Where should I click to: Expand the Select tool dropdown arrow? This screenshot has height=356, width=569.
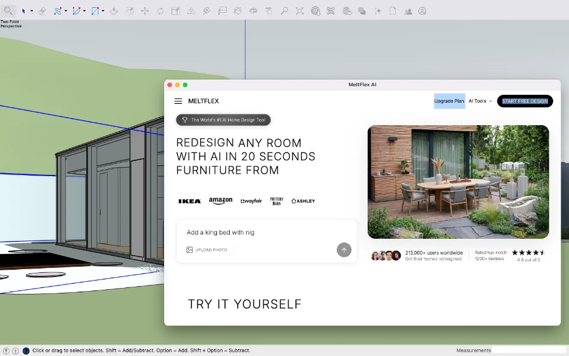[x=32, y=11]
